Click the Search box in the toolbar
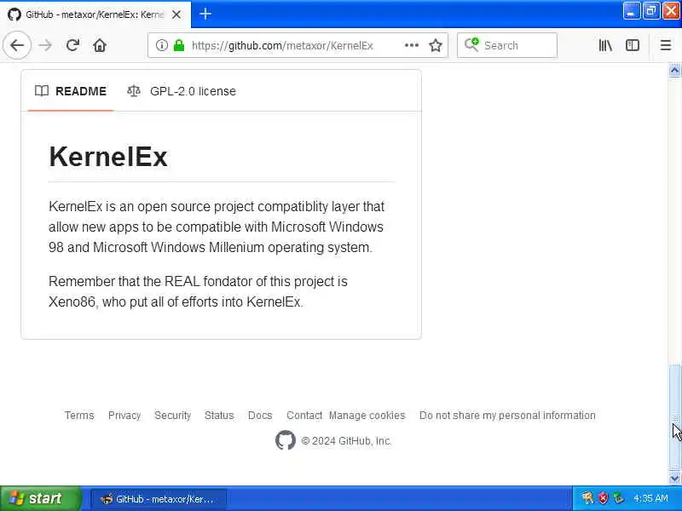682x511 pixels. 506,45
